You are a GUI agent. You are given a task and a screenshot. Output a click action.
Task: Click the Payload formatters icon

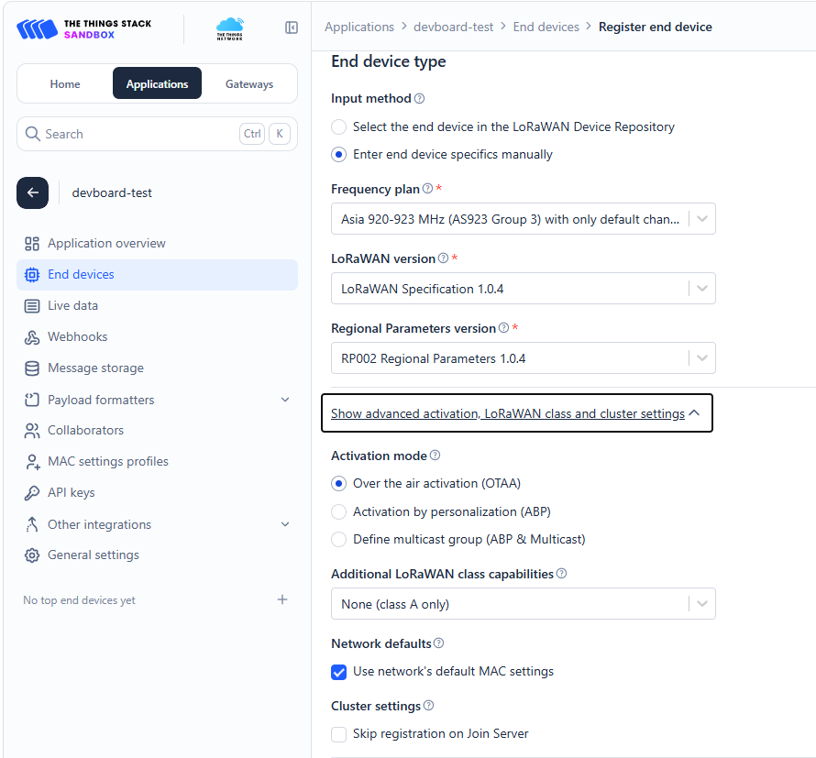tap(32, 400)
